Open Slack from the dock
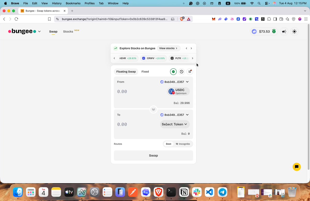This screenshot has height=201, width=310. (x=197, y=192)
